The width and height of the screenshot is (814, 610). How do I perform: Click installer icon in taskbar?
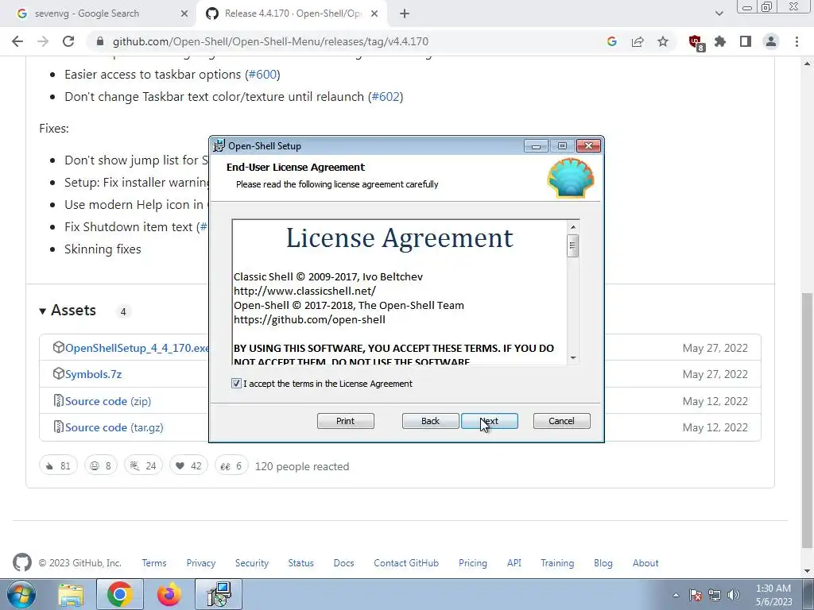click(x=219, y=595)
